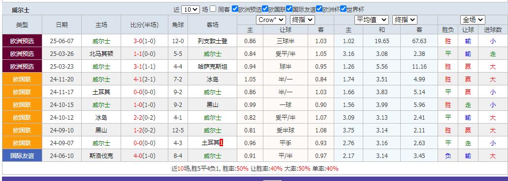
Task: Click the 1-2(0-2) score on 24-09-10
Action: click(x=145, y=130)
